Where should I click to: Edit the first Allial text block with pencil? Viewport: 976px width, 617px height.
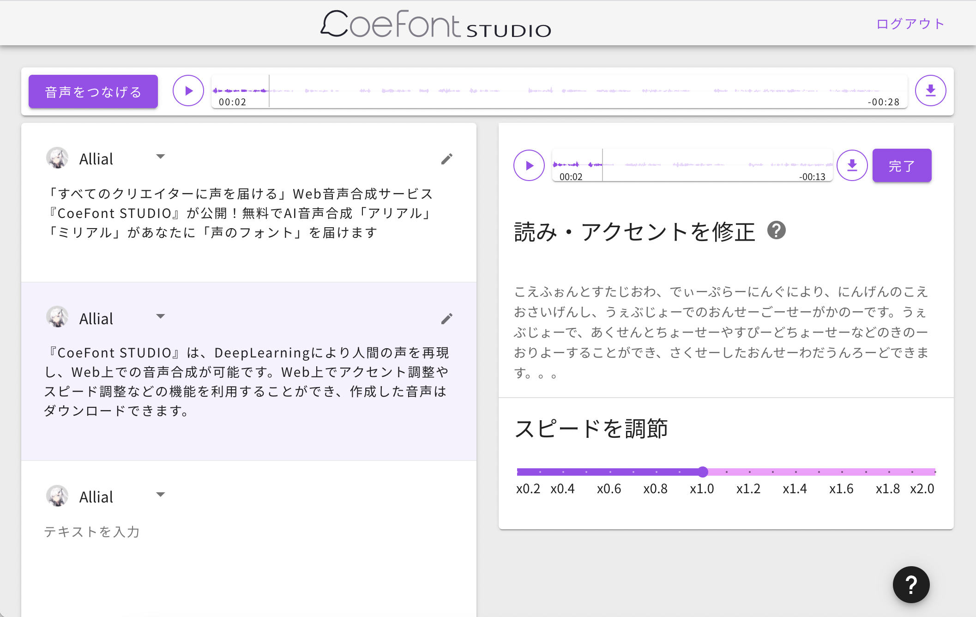pos(446,159)
